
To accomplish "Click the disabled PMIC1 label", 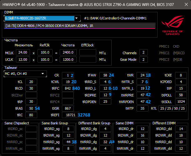I will click(164, 46).
